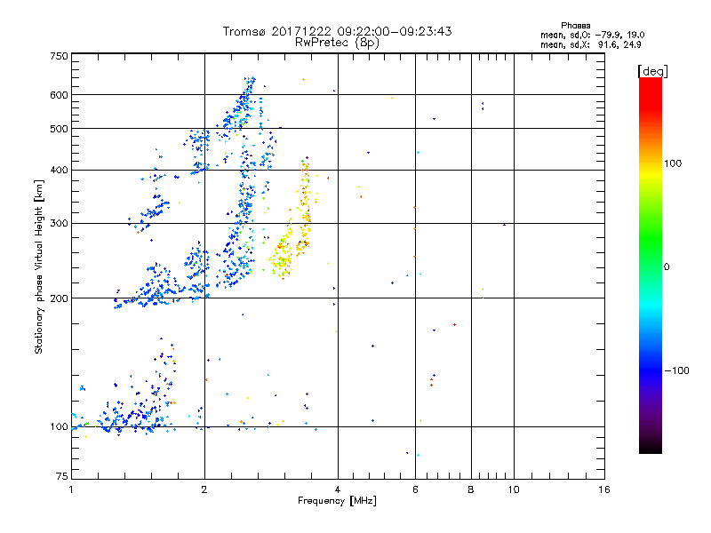Click the plot title 'Tromsø 20171222 09:22:00-09:23:43'
The height and width of the screenshot is (533, 711).
pos(337,31)
